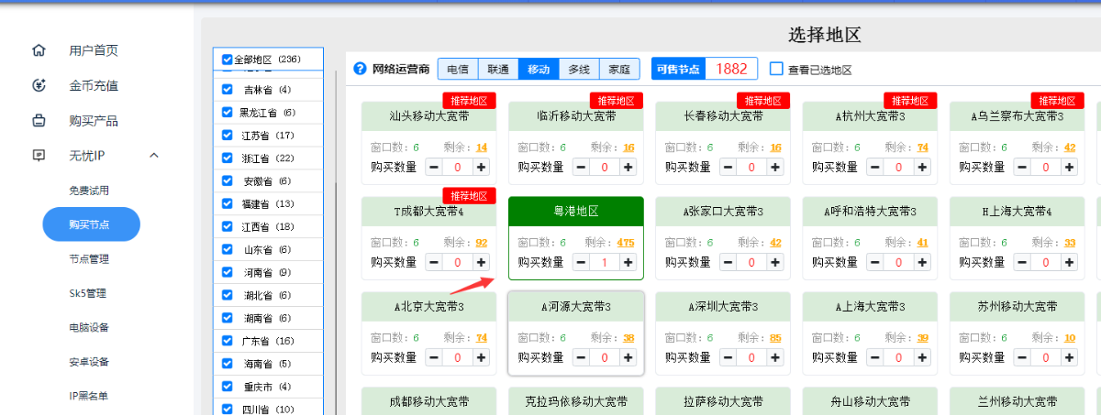Uncheck the 安徽省 checkbox
This screenshot has height=415, width=1101.
coord(227,181)
